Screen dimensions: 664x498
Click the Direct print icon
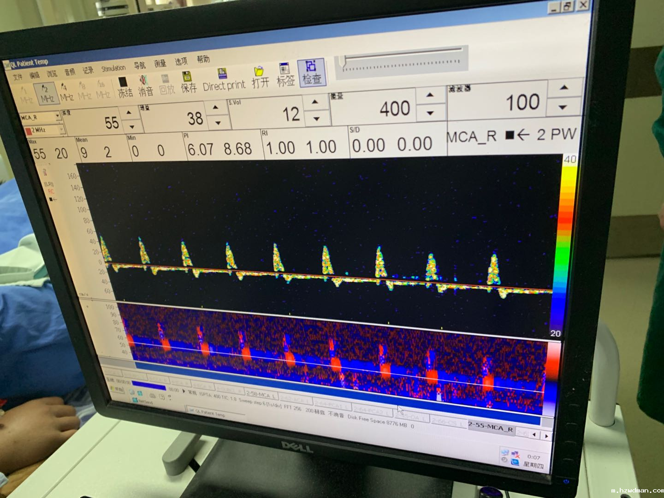click(x=224, y=80)
